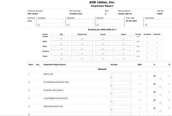Click contract number TEST CONTS
This screenshot has width=172, height=116.
(33, 14)
